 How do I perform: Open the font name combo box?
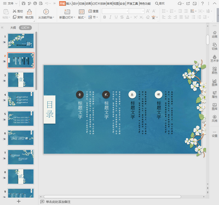116,11
